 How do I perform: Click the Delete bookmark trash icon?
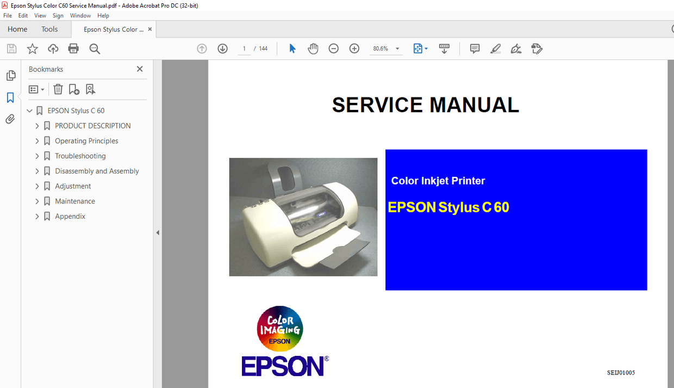58,89
